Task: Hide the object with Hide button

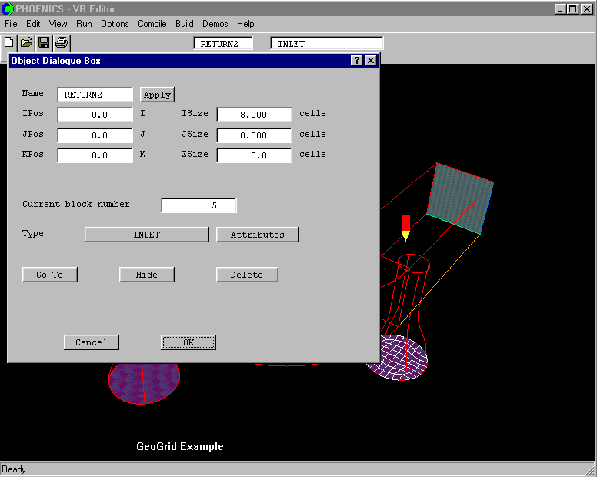Action: click(146, 275)
